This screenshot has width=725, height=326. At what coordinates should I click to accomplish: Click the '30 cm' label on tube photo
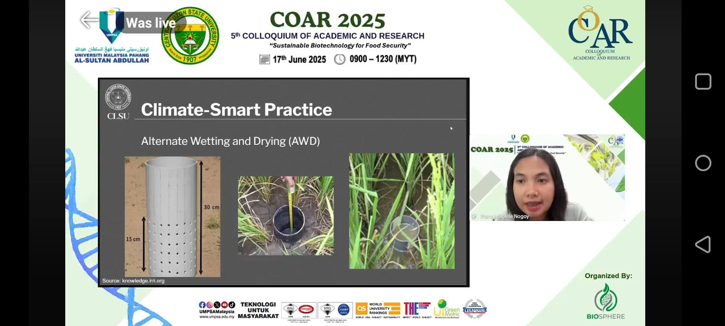[x=211, y=207]
